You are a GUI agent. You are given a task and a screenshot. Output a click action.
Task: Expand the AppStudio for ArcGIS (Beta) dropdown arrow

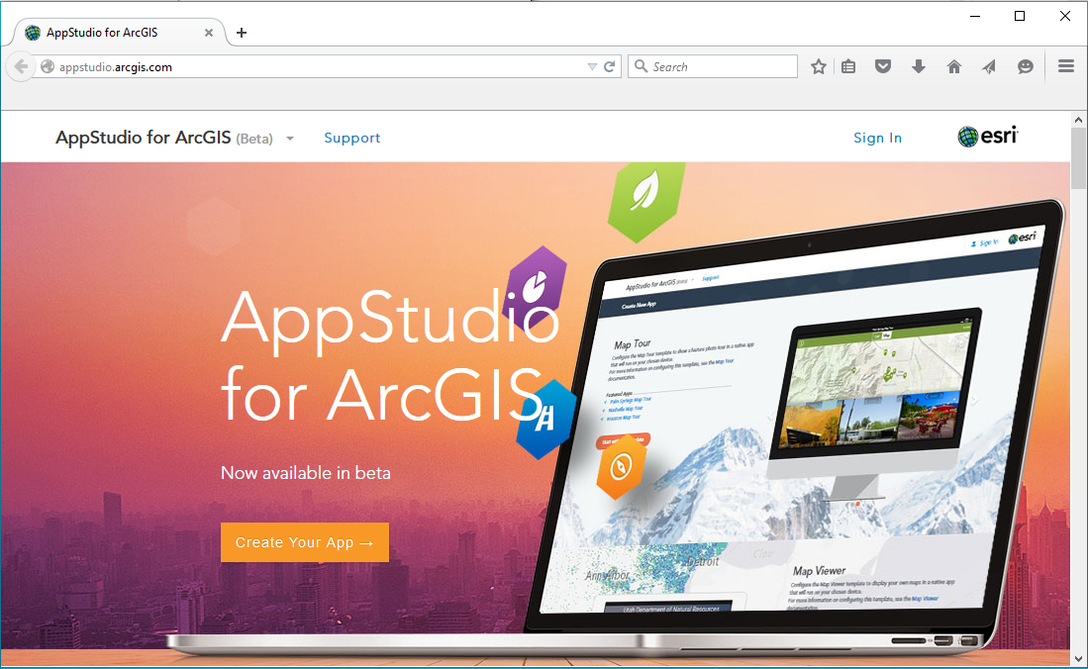(290, 139)
